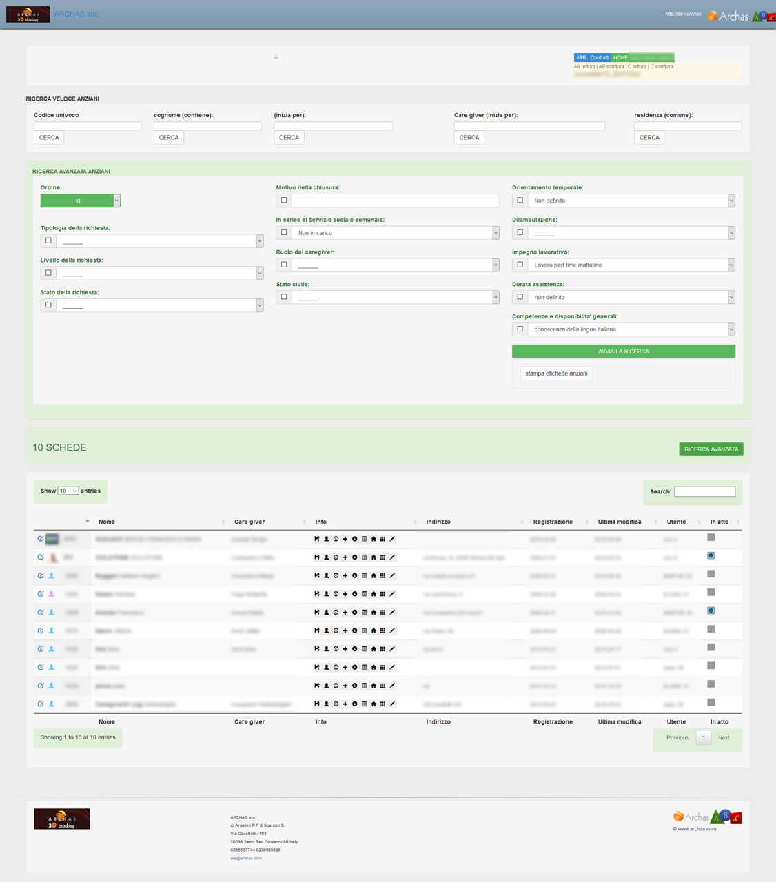The image size is (776, 882).
Task: Click the grid icon in the fifth row
Action: [x=382, y=613]
